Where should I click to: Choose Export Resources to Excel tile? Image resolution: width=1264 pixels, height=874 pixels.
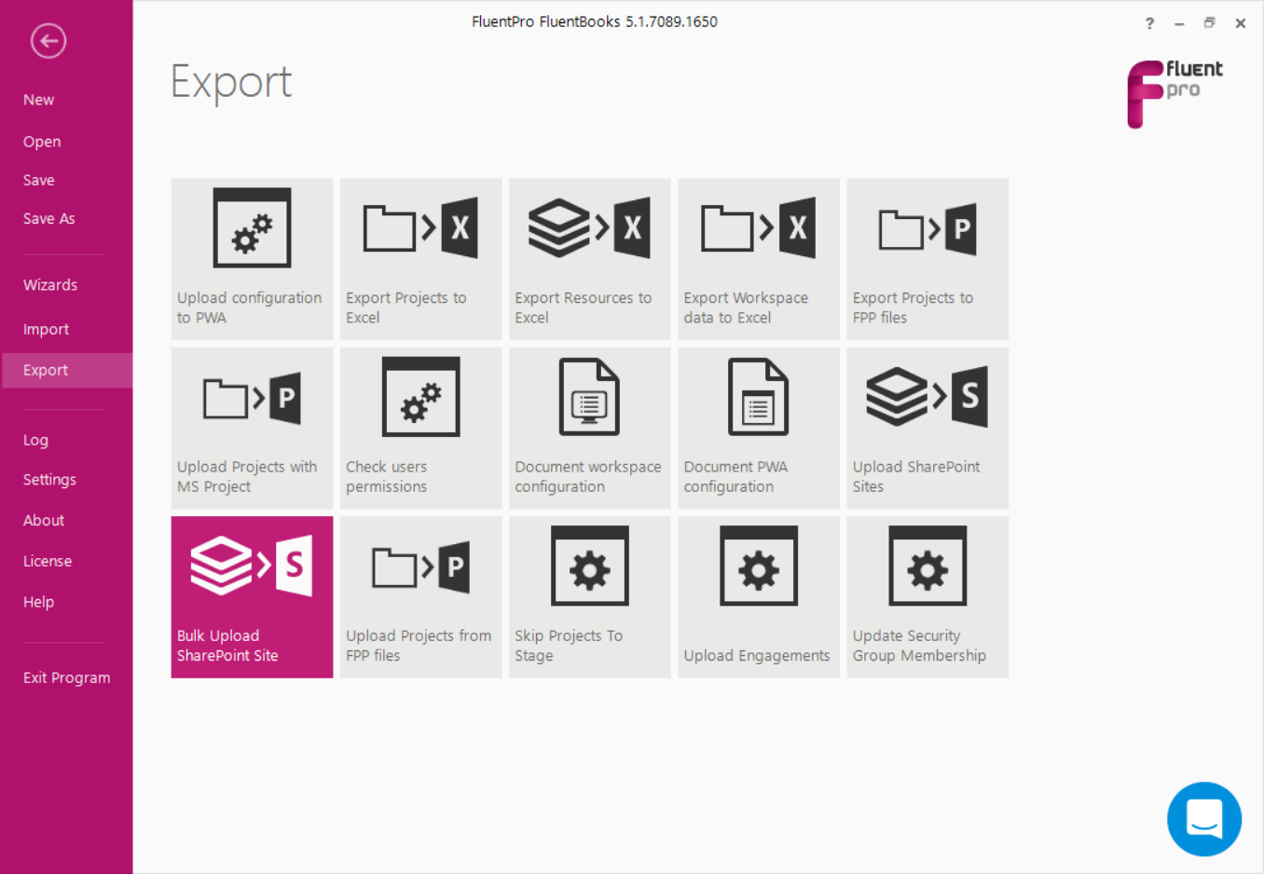click(x=590, y=259)
